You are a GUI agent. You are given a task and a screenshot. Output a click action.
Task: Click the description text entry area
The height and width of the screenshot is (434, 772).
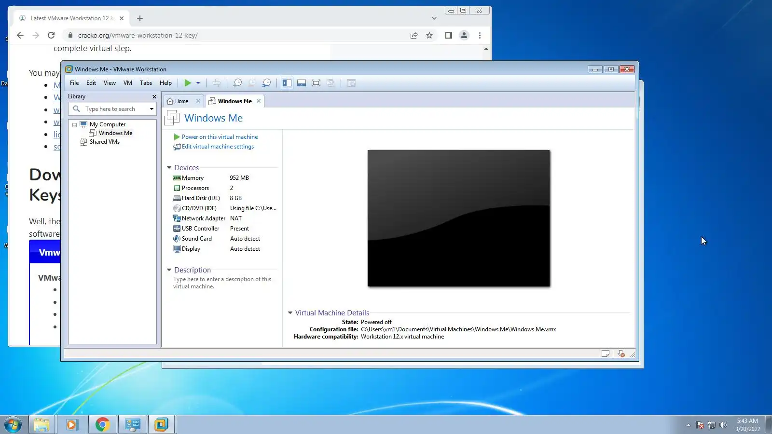tap(222, 283)
